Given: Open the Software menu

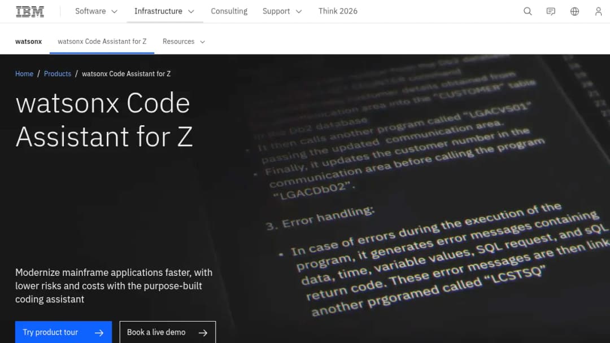Looking at the screenshot, I should pos(97,11).
